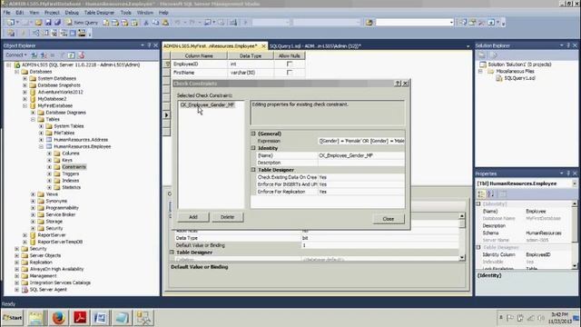Click the Disconnect icon in Object Explorer
Image resolution: width=581 pixels, height=327 pixels.
click(x=44, y=55)
